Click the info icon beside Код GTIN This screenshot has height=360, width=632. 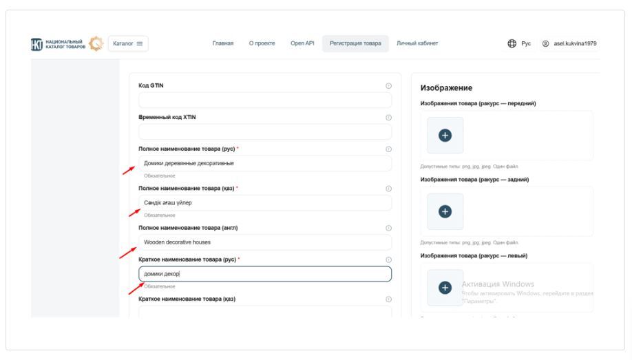388,85
